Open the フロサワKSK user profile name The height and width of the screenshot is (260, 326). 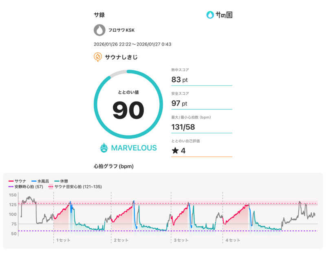(121, 30)
